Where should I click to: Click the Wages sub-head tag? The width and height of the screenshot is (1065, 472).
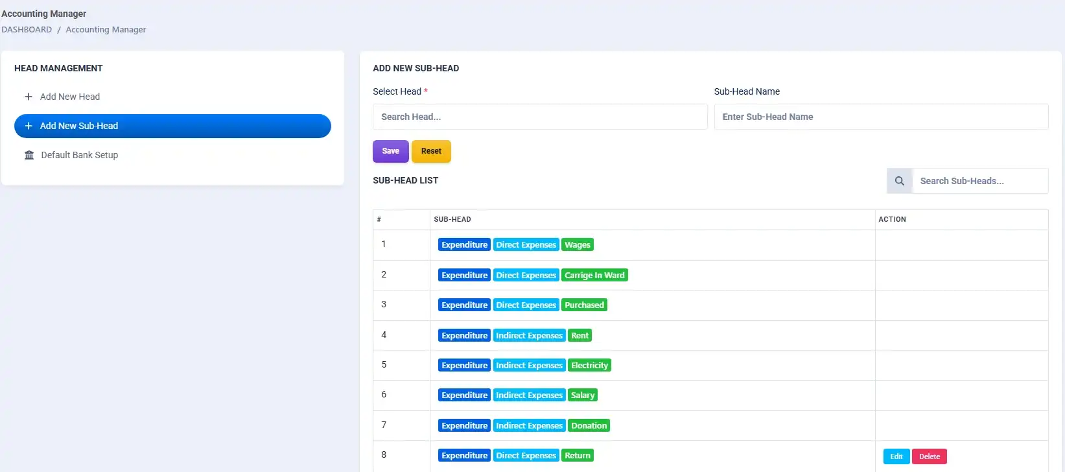click(577, 245)
